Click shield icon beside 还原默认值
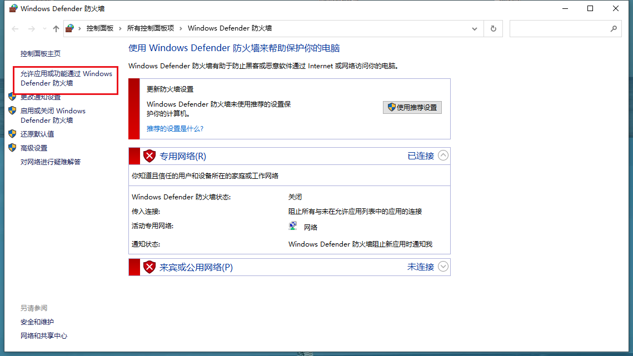This screenshot has width=633, height=356. point(13,134)
